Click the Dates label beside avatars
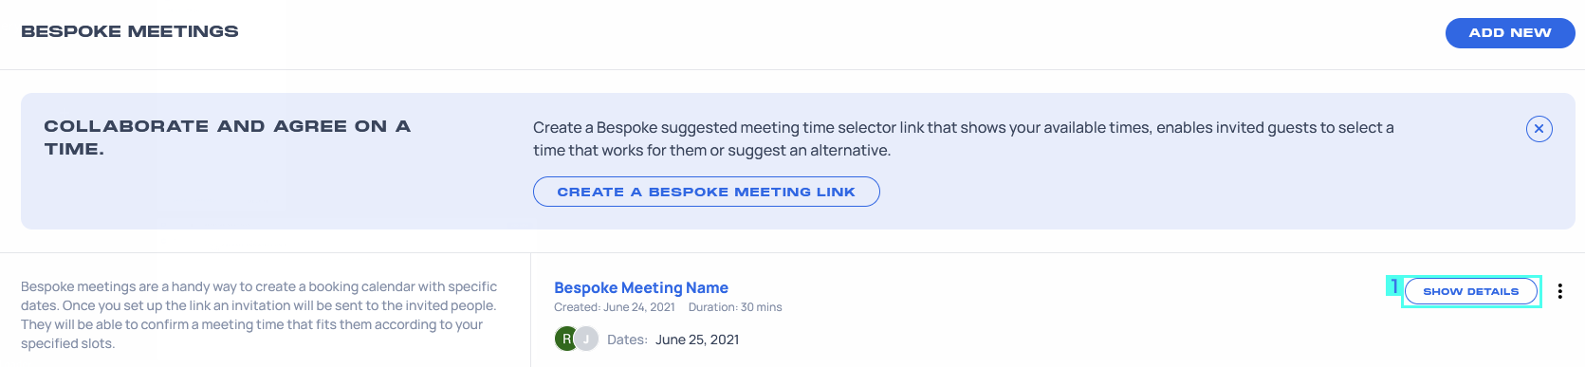This screenshot has height=367, width=1585. click(627, 339)
